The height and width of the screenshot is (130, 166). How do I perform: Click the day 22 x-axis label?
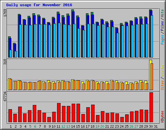(x=112, y=126)
